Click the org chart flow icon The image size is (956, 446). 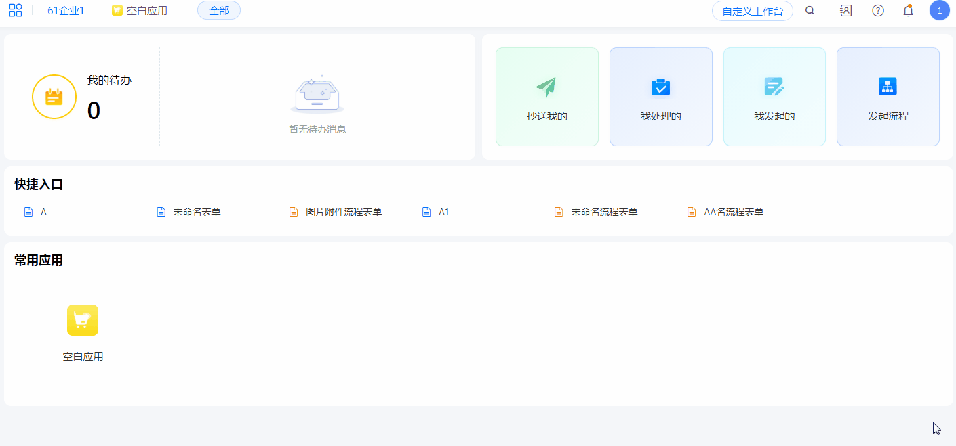[888, 87]
